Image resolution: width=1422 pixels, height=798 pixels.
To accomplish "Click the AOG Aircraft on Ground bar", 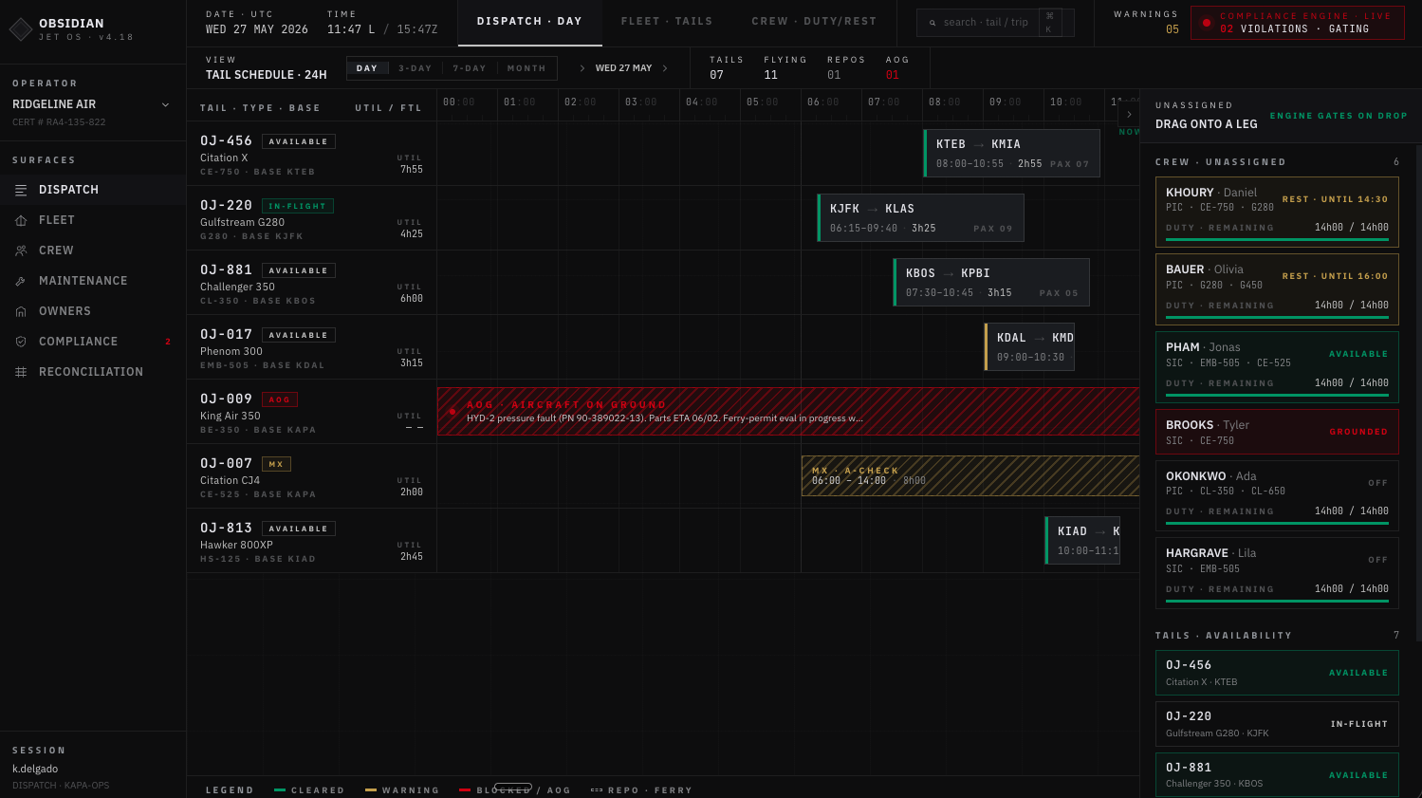I will point(787,412).
